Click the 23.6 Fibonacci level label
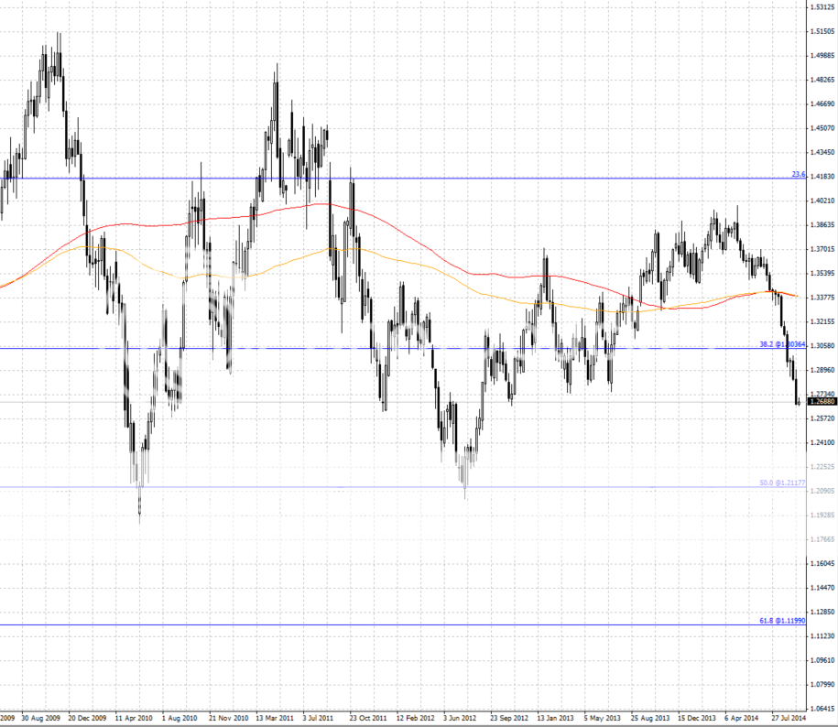This screenshot has height=727, width=838. point(798,174)
